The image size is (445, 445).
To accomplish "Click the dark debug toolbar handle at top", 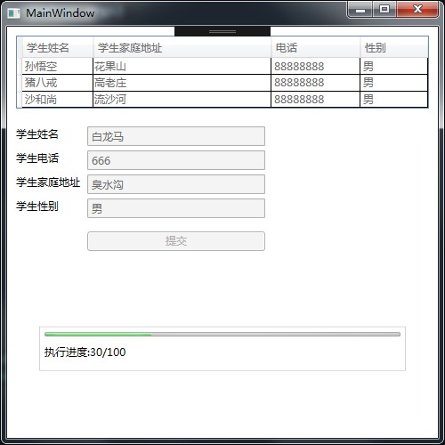I will point(222,31).
